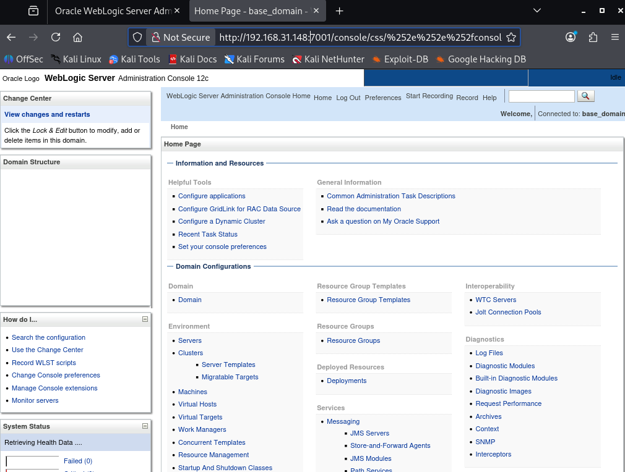Open the Firefox extensions menu
This screenshot has height=472, width=625.
pos(593,37)
